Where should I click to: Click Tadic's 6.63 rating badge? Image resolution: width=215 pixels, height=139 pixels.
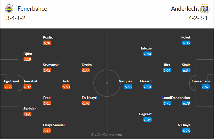pyautogui.click(x=66, y=87)
